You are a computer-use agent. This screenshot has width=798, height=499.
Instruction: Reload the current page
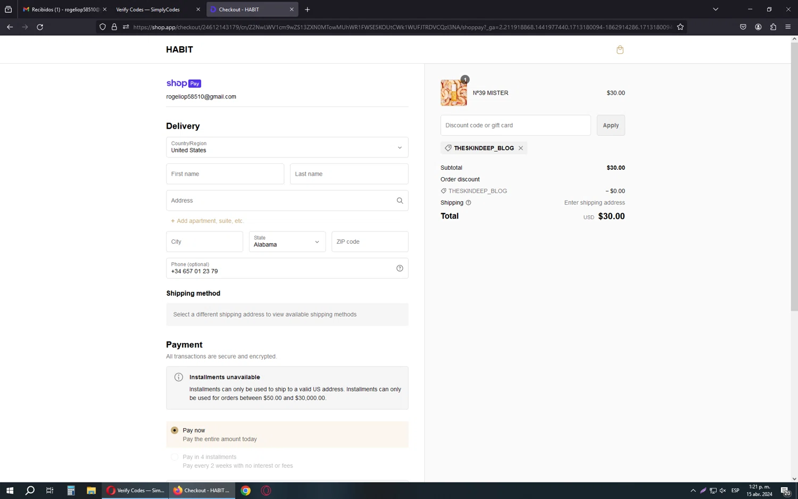(x=40, y=27)
